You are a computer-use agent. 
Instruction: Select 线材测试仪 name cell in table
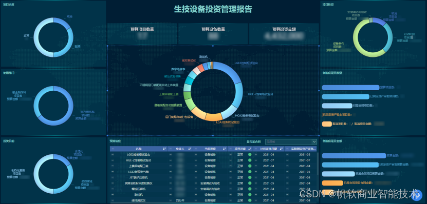point(139,200)
